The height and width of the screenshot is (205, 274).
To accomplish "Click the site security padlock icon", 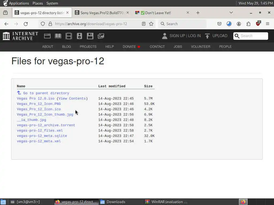I will pos(50,24).
